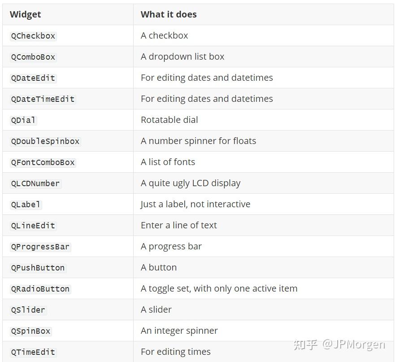Click the "What it does" column header
The width and height of the screenshot is (395, 362).
169,14
